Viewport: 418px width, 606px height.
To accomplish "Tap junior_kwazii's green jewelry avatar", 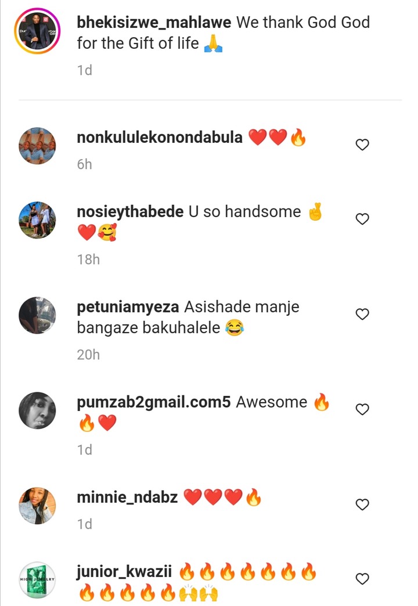I will coord(37,580).
